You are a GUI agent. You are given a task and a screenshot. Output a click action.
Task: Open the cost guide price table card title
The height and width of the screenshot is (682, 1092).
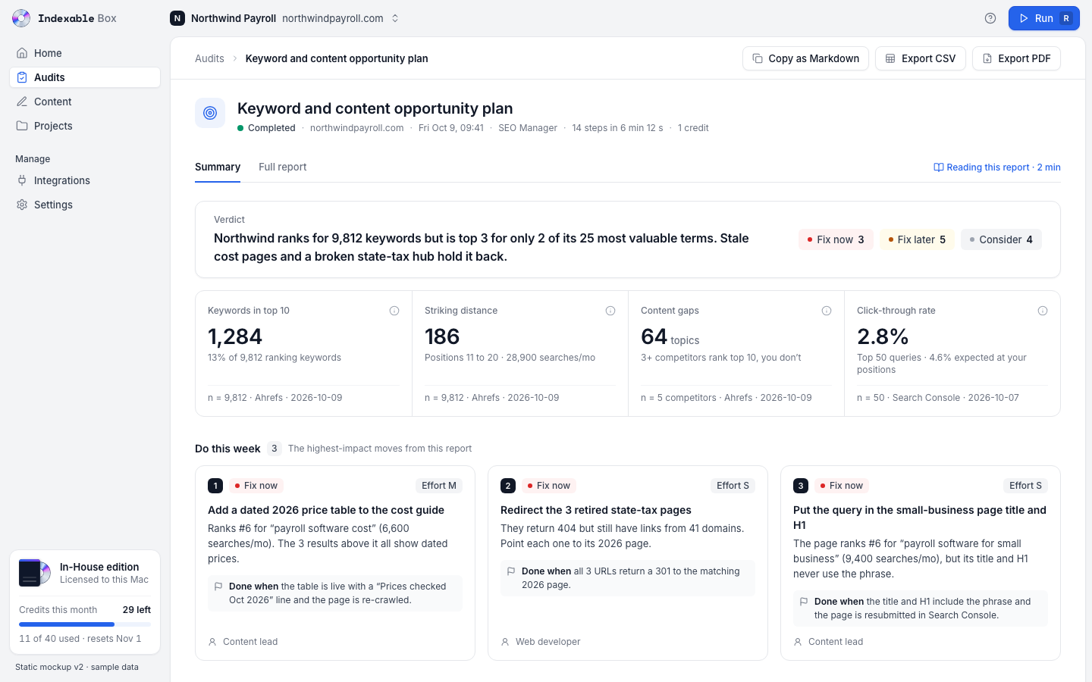(326, 510)
